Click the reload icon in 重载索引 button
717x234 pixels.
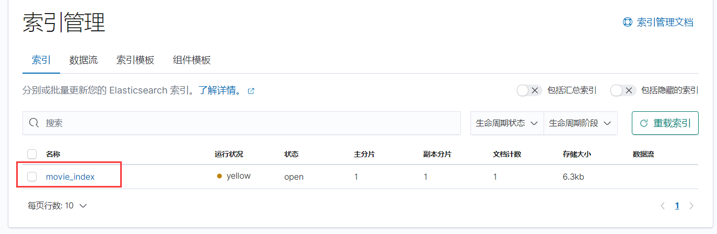pyautogui.click(x=644, y=123)
